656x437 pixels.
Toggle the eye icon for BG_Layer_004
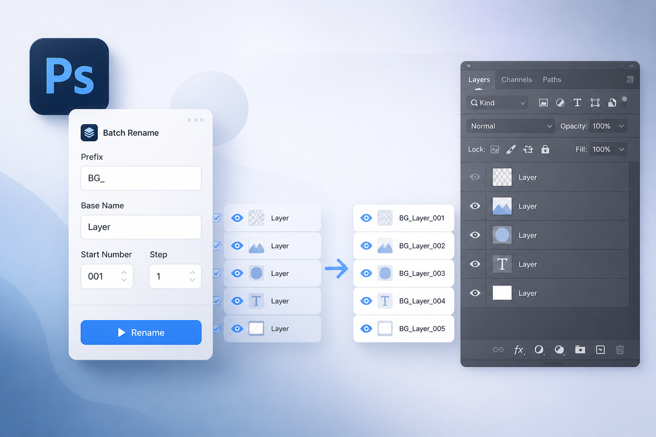[366, 301]
